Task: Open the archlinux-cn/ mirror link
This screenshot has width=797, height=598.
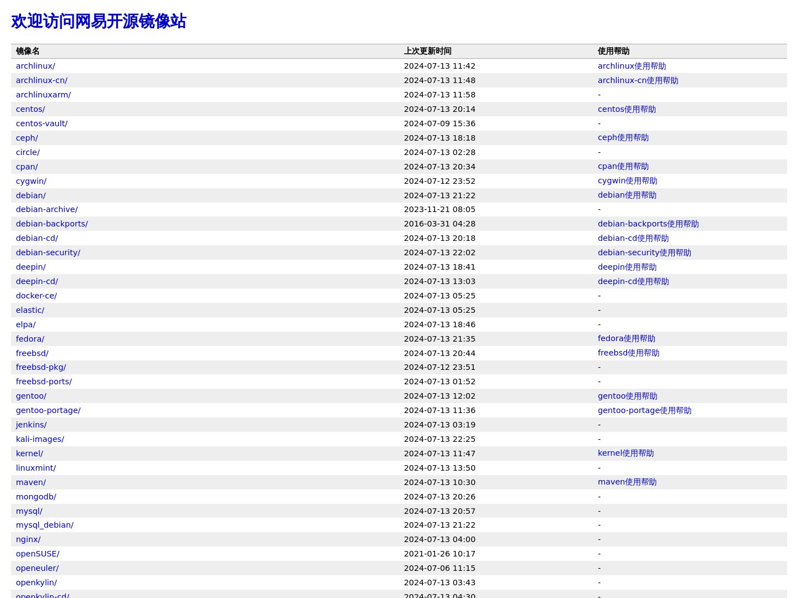Action: [x=42, y=80]
